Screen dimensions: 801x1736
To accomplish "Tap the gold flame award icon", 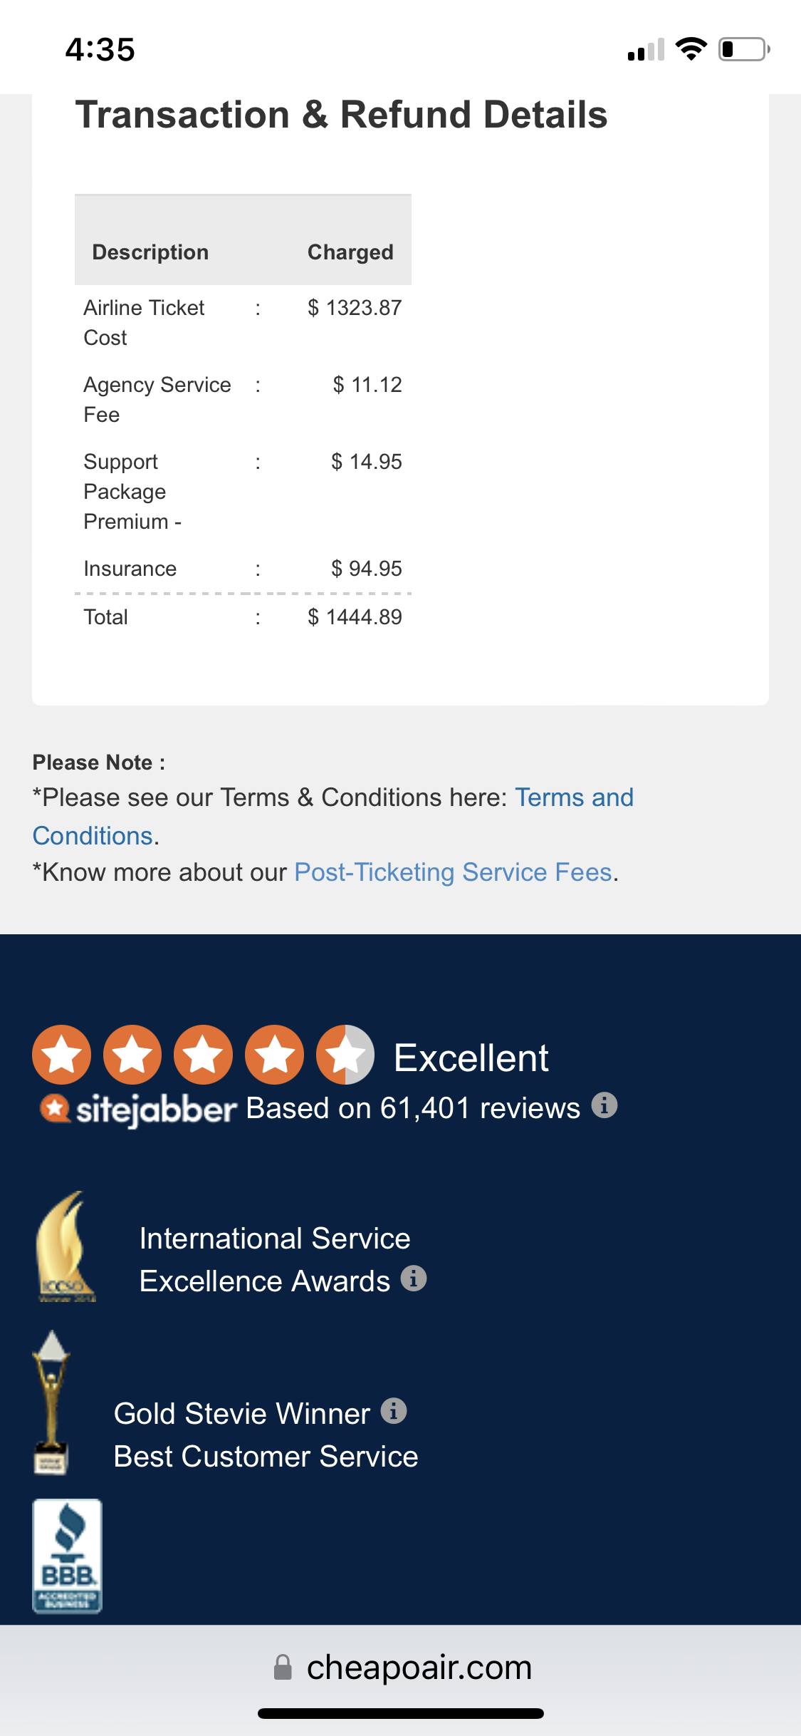I will (66, 1247).
